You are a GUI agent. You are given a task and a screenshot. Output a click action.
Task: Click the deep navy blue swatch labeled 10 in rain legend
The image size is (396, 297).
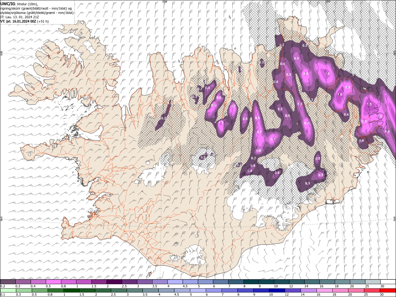pos(277,291)
